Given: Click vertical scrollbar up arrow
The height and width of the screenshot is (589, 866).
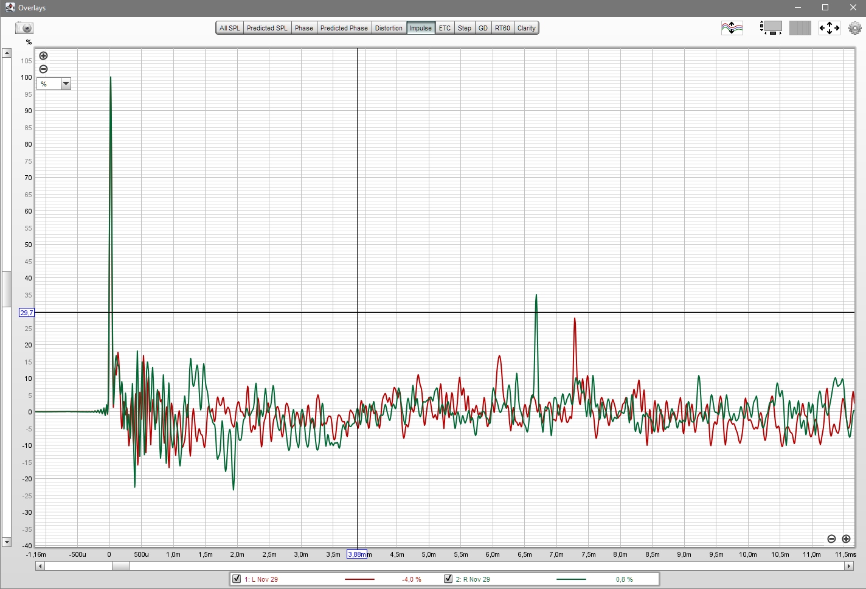Looking at the screenshot, I should 7,53.
